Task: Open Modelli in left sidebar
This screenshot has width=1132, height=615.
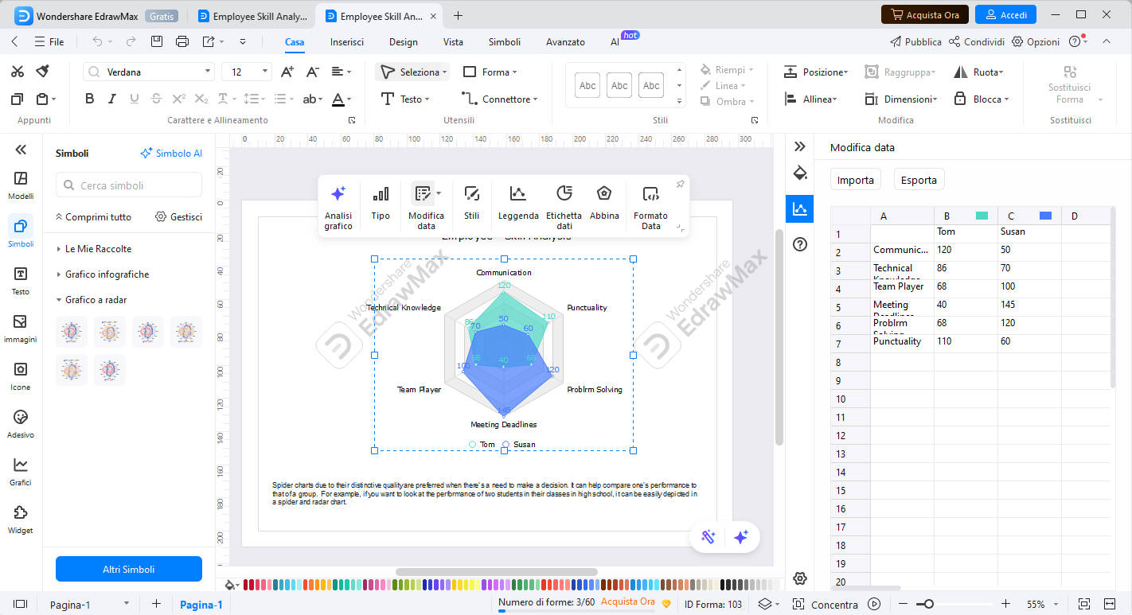Action: pyautogui.click(x=21, y=185)
